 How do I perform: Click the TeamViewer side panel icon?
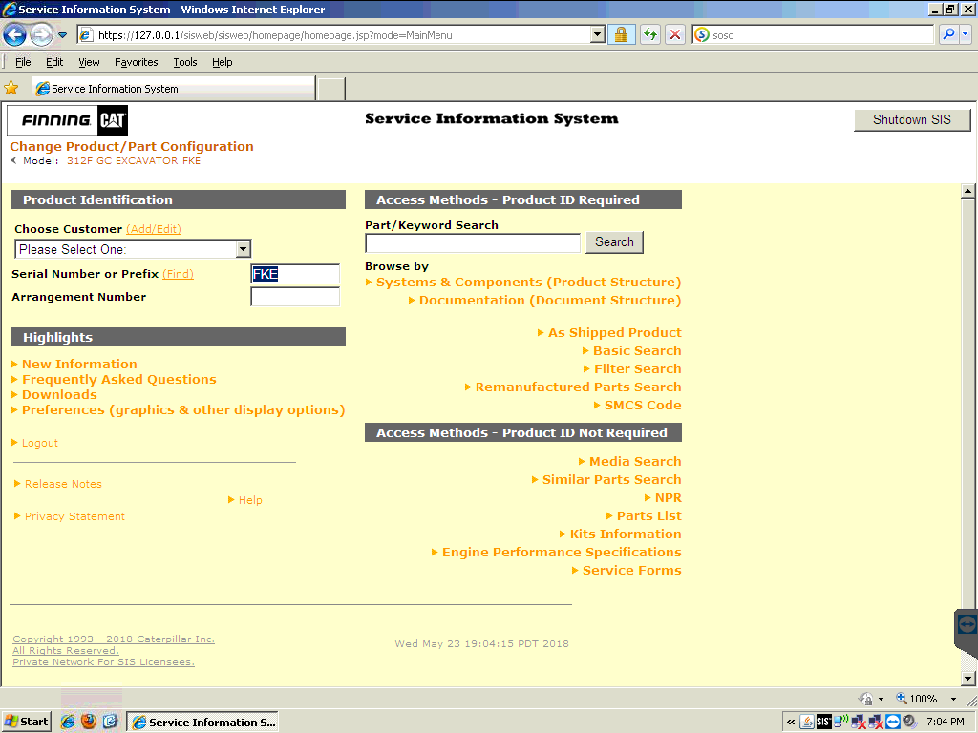pos(967,624)
